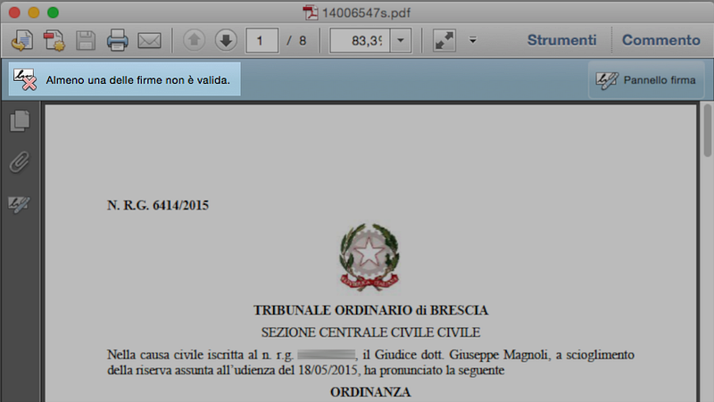Click the convert/export PDF icon with gear
The height and width of the screenshot is (402, 714).
pos(54,40)
